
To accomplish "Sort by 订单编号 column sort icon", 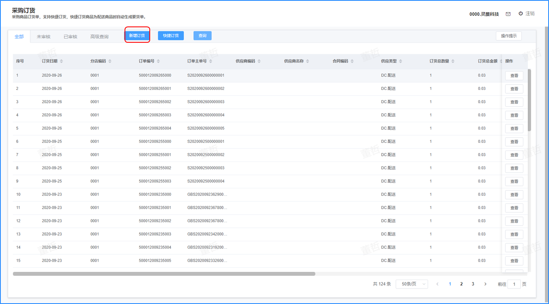I will pos(158,61).
